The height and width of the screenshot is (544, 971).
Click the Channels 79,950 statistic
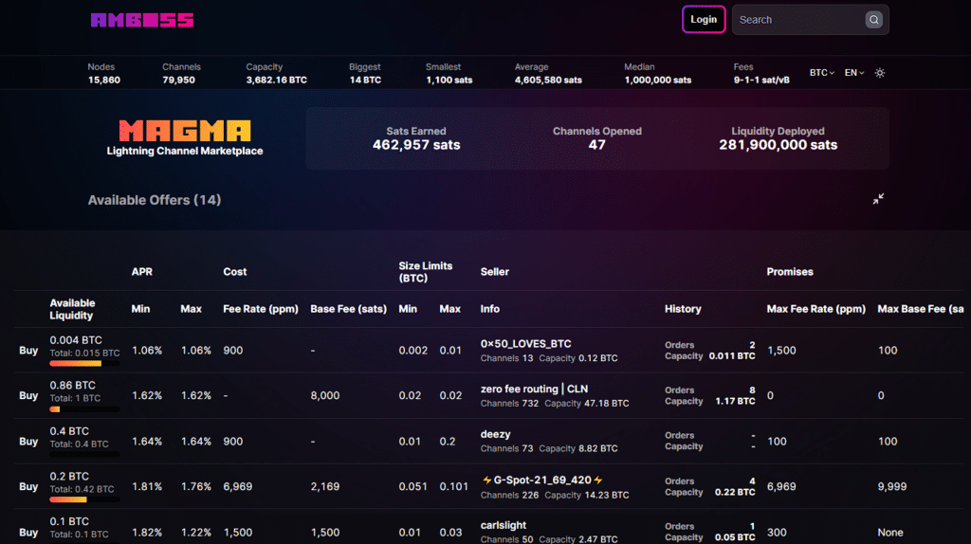tap(181, 73)
